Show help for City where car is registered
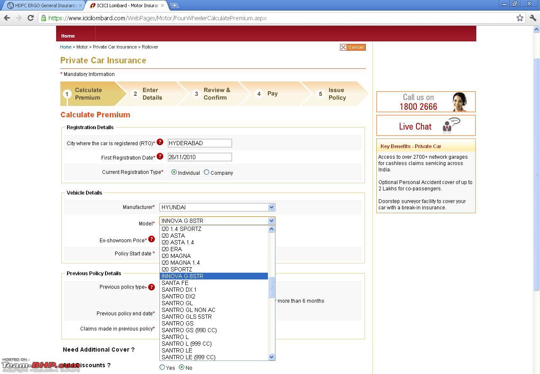This screenshot has height=374, width=540. 160,142
